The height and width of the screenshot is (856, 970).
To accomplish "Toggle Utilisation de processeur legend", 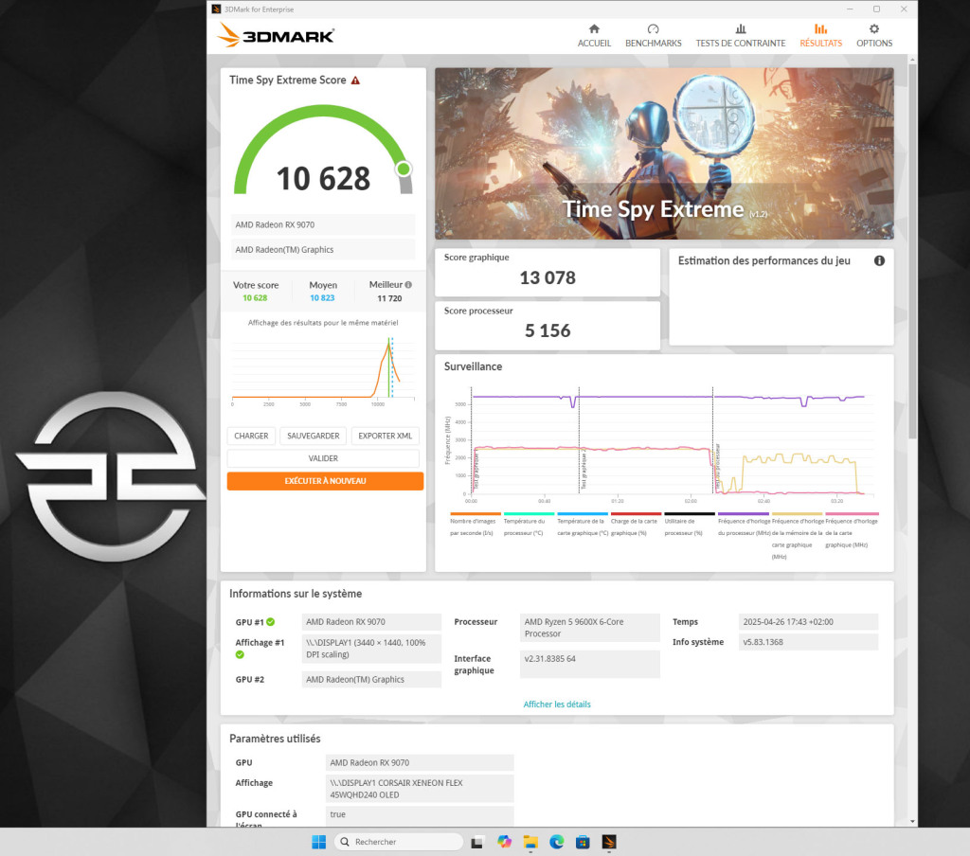I will pyautogui.click(x=689, y=525).
